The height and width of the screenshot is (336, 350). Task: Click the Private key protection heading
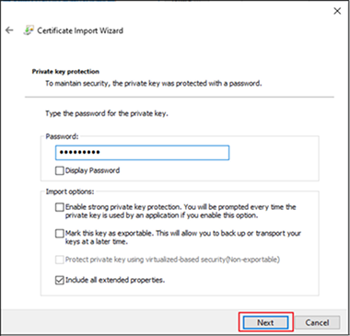click(x=65, y=72)
